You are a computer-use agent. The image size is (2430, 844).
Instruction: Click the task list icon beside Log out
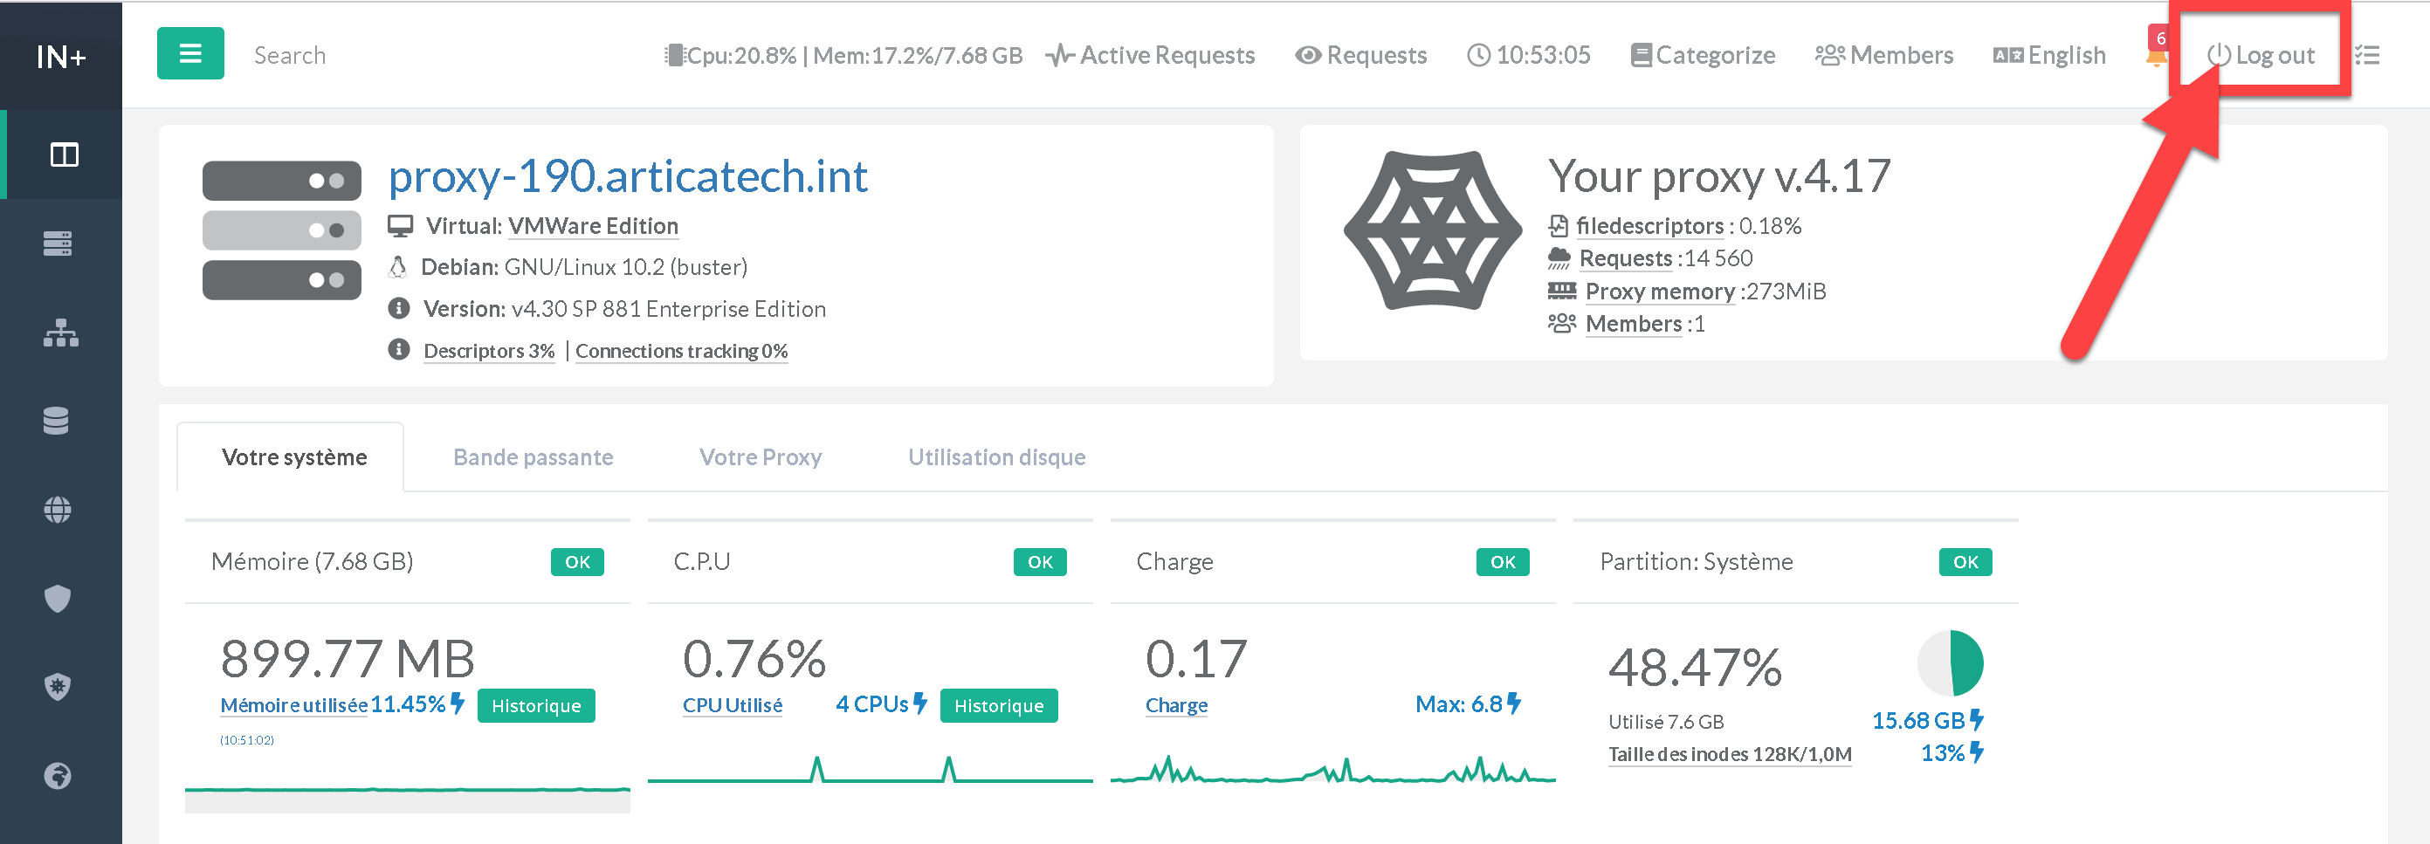click(x=2367, y=56)
